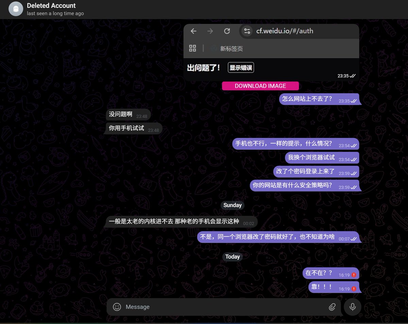Click forward arrow in screenshot image
This screenshot has width=408, height=324.
(210, 31)
